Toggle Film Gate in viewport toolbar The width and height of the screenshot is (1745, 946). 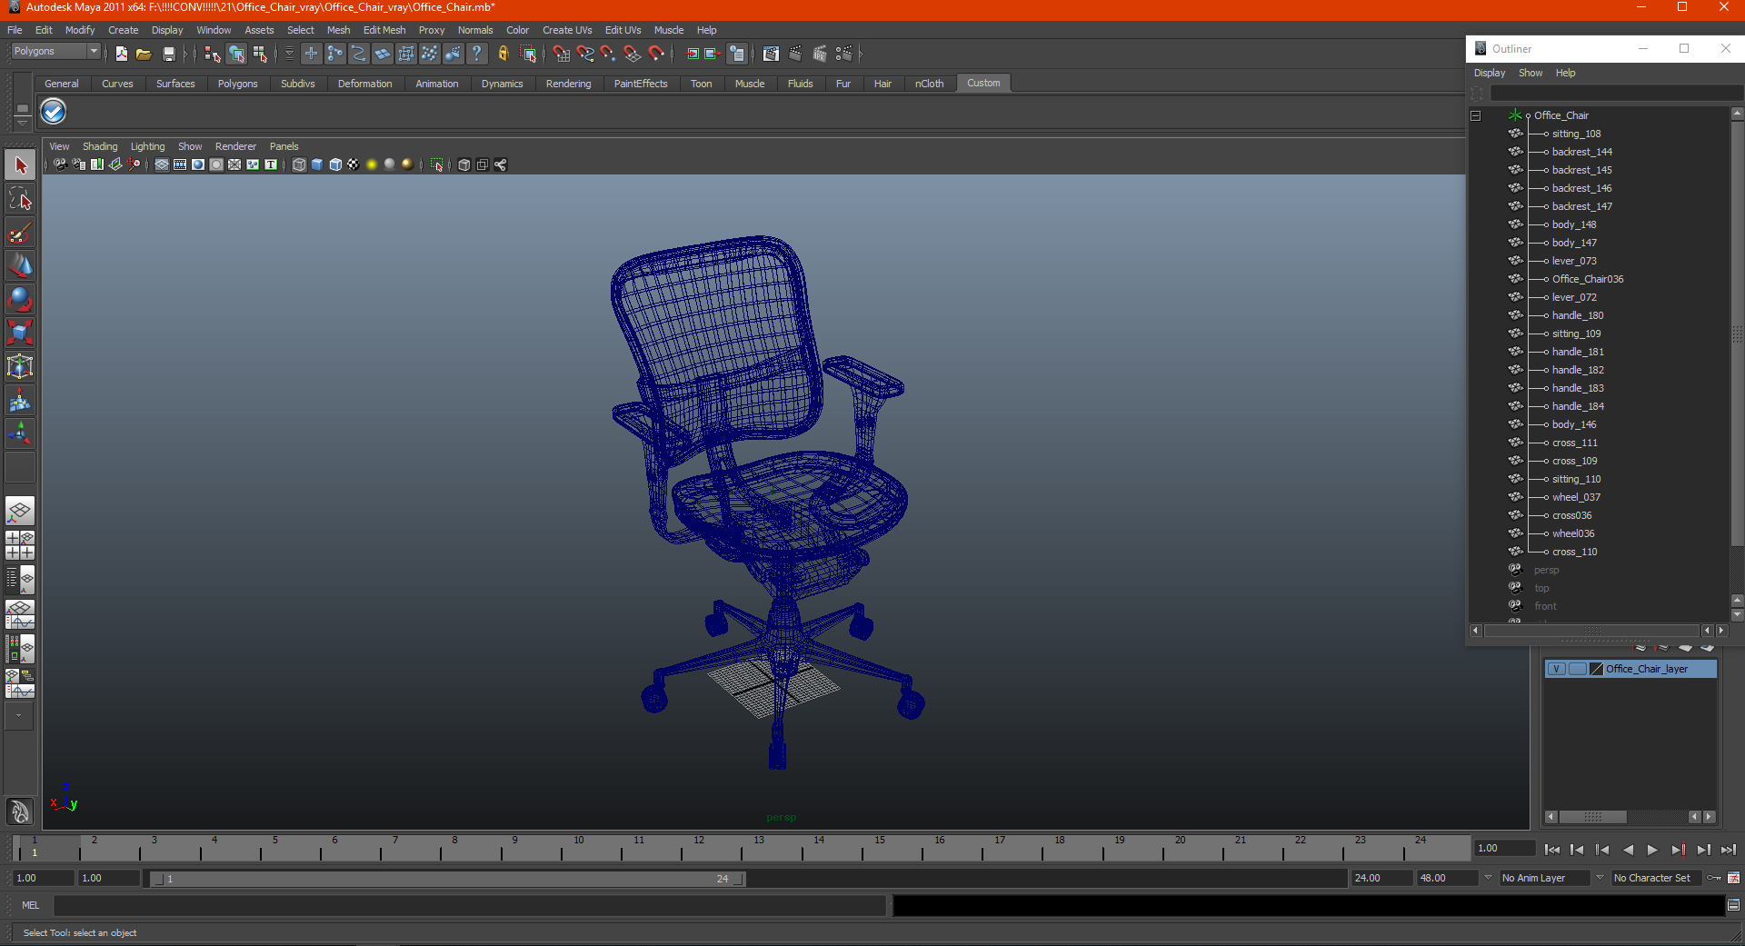(180, 164)
